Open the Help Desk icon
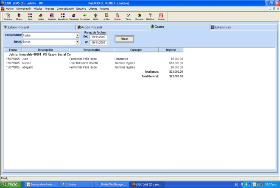 150,16
